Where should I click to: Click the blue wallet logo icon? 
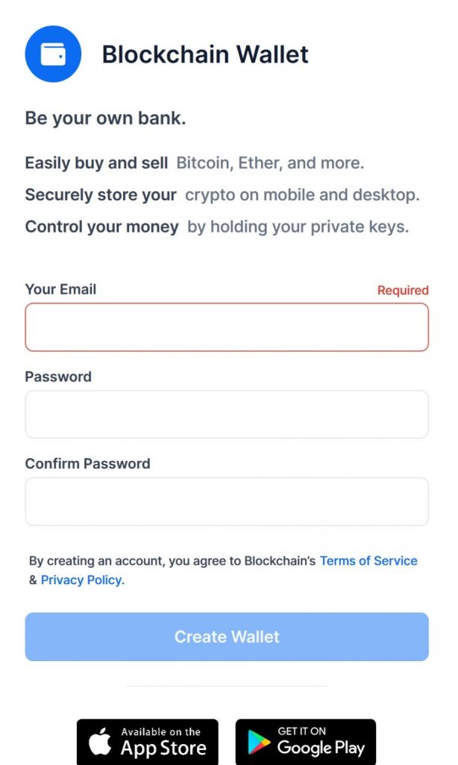pyautogui.click(x=53, y=54)
